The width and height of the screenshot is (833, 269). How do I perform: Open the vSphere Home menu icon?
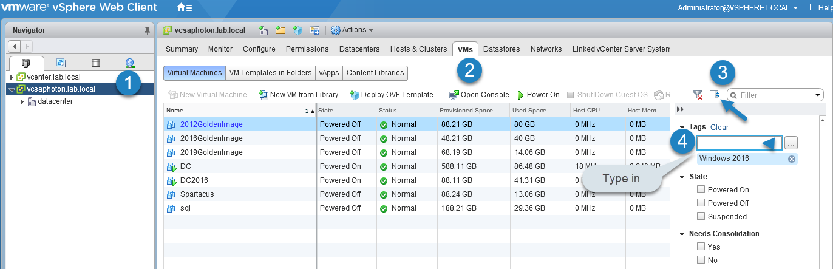coord(185,8)
